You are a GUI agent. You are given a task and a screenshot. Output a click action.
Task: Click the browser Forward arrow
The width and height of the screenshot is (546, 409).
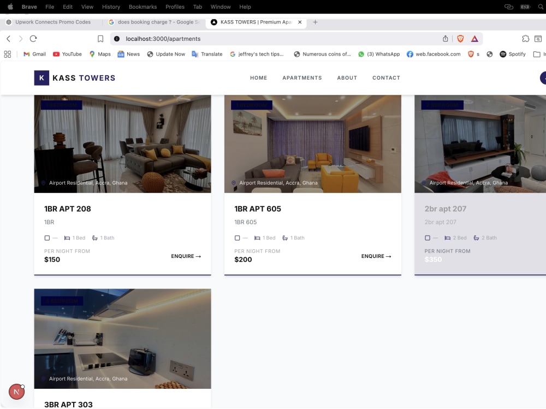21,39
